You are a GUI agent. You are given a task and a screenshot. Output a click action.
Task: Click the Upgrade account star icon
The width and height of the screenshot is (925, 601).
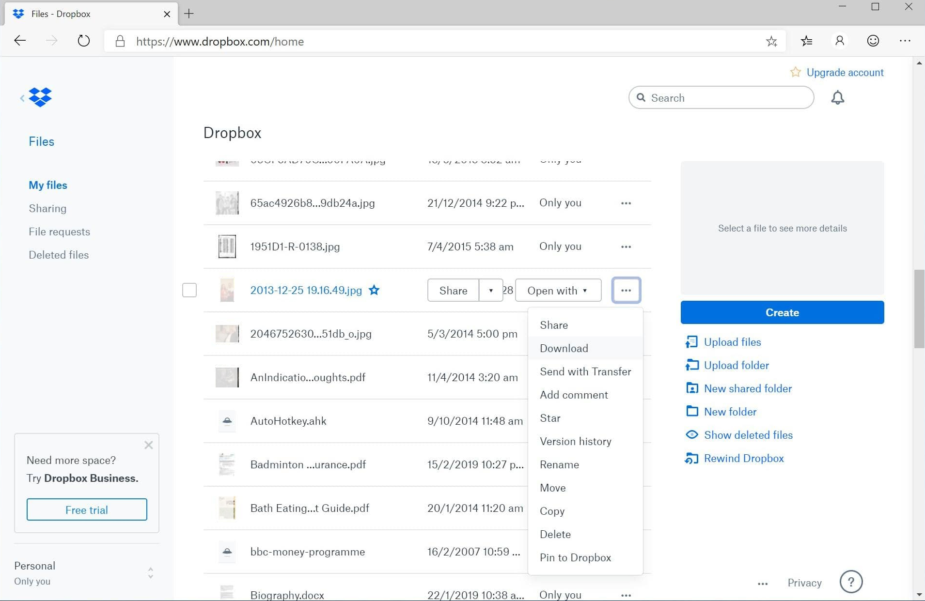(795, 72)
